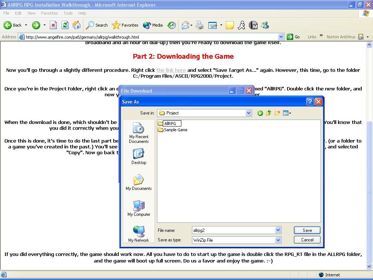Open the Edit menu

(18, 13)
